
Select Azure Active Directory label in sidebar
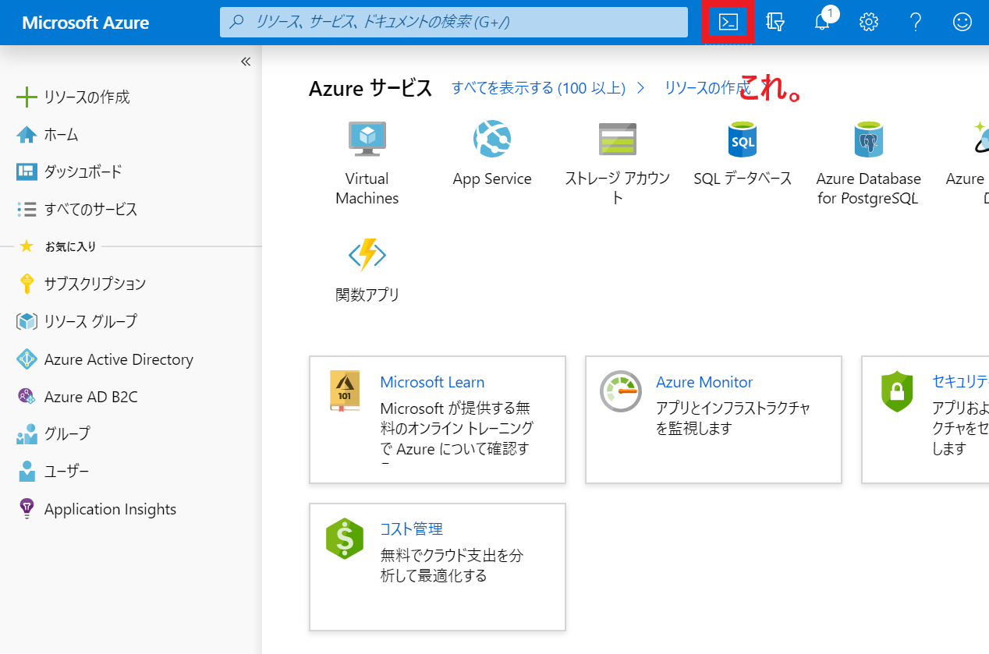pyautogui.click(x=119, y=359)
